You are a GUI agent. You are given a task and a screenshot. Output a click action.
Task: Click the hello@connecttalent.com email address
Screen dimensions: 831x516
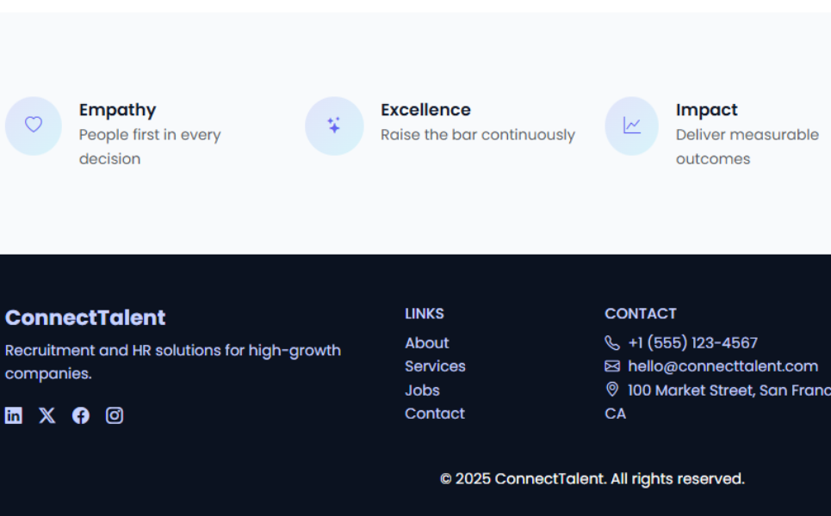coord(722,366)
